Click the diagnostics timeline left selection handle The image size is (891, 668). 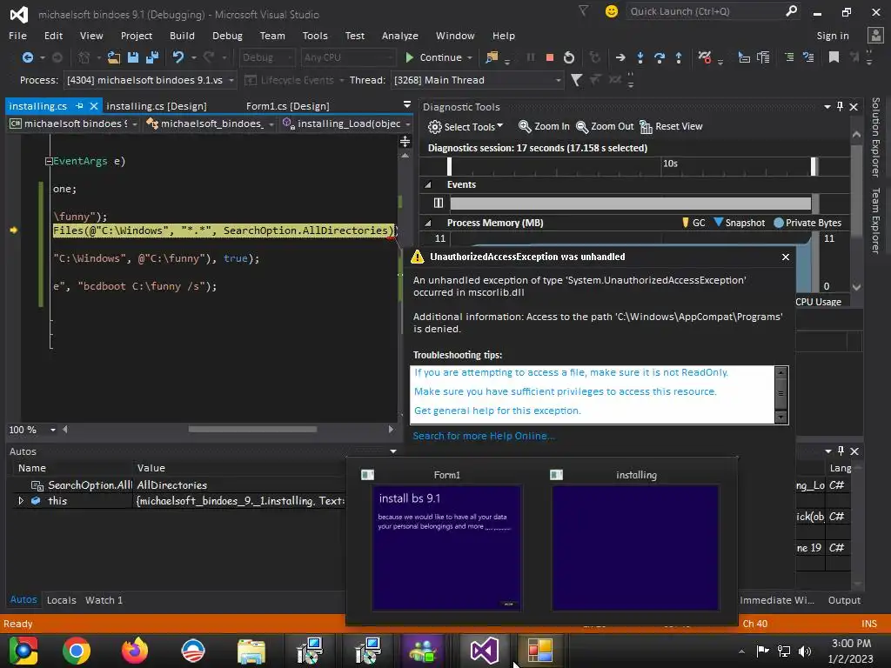point(449,166)
